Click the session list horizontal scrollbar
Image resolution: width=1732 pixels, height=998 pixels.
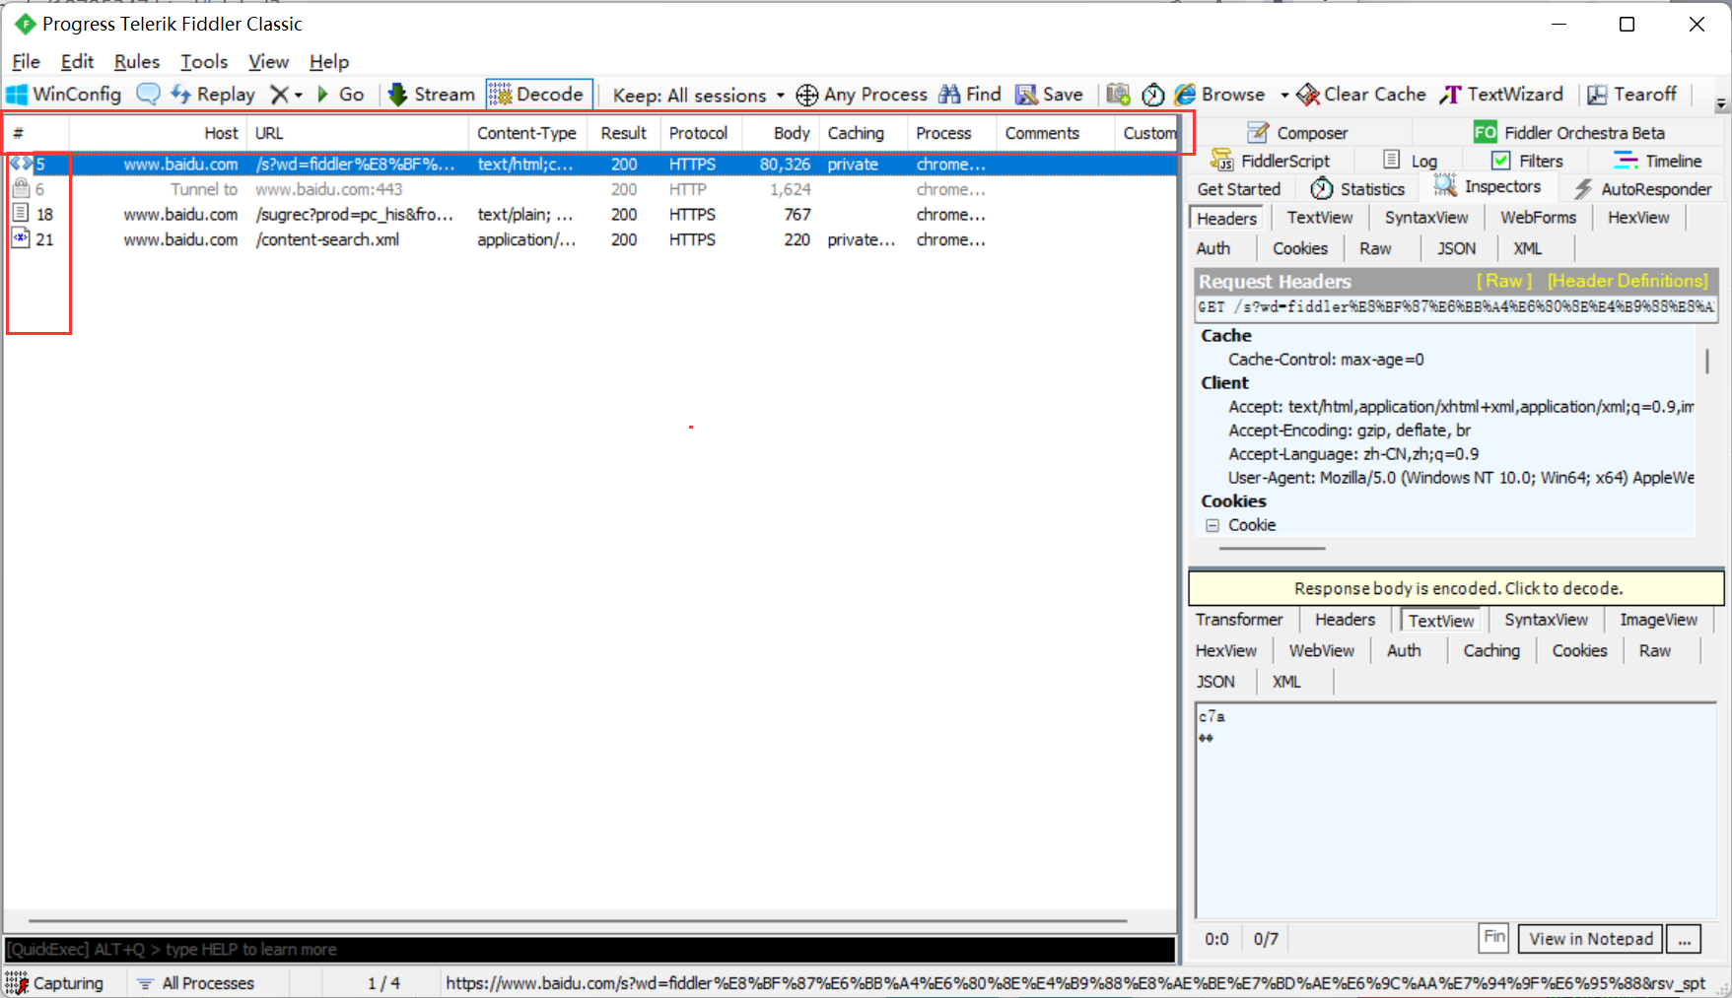tap(578, 921)
